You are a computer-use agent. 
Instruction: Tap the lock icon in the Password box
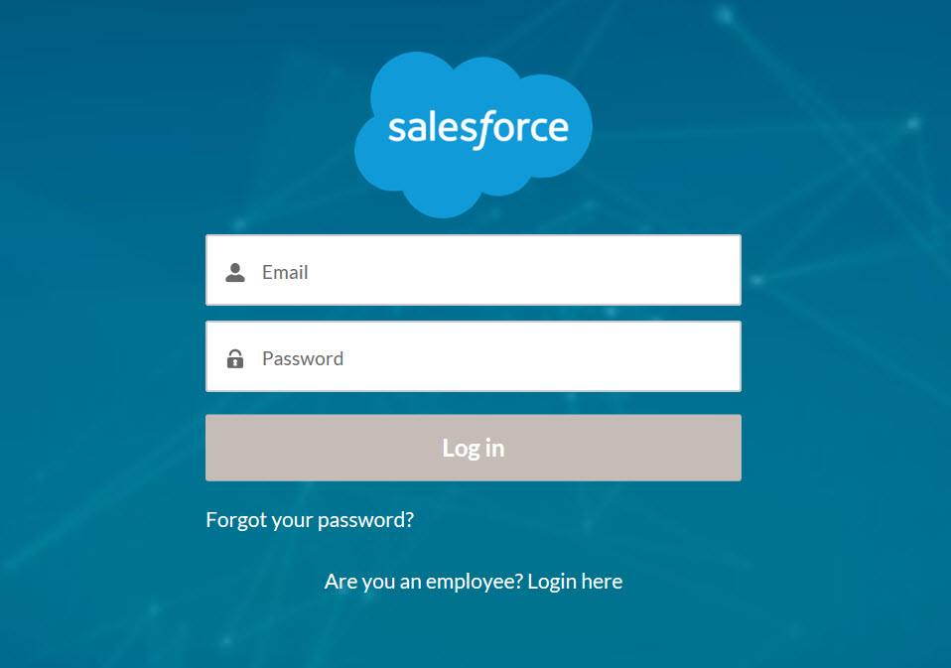235,358
